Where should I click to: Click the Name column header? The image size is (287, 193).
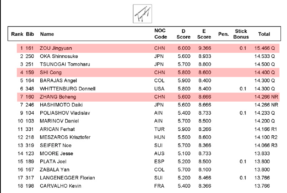point(47,34)
